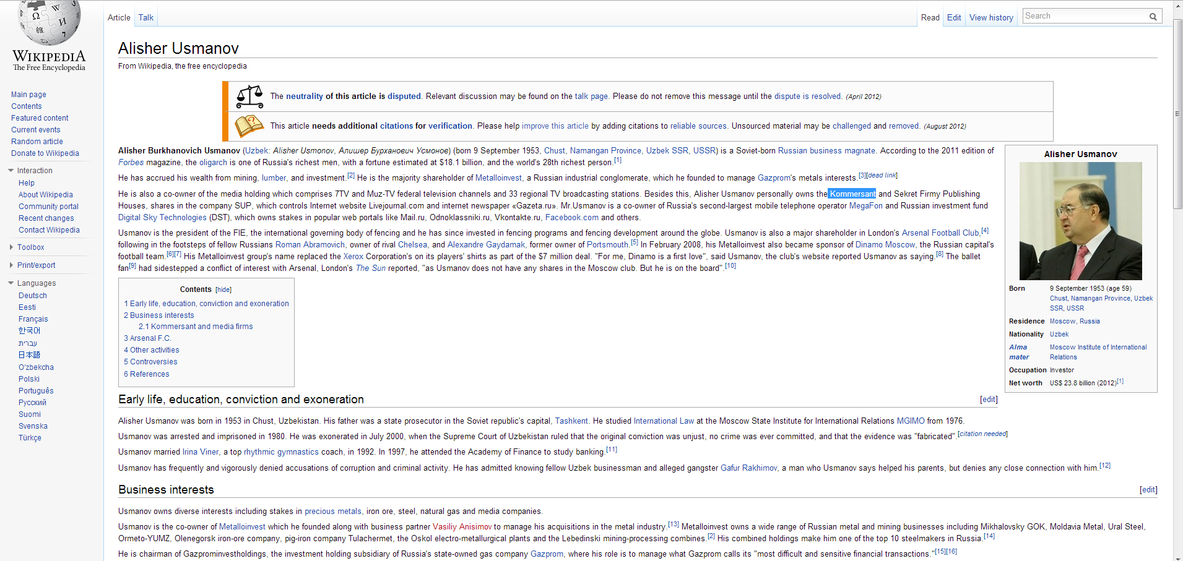
Task: Switch to Türkçe language version
Action: [30, 438]
